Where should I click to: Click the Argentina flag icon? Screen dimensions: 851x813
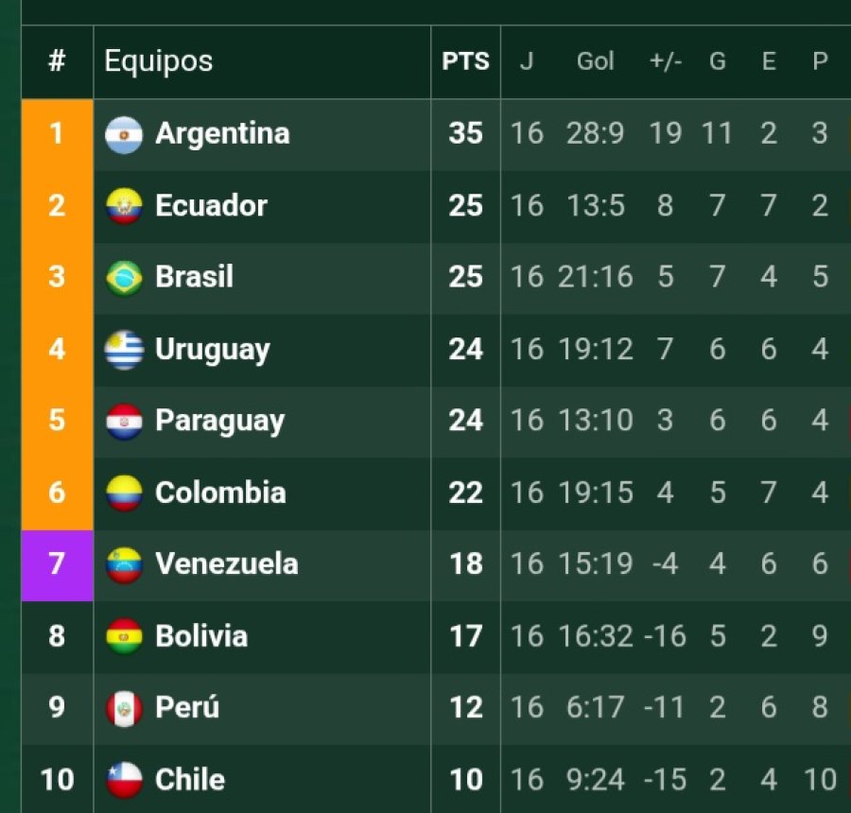click(x=124, y=134)
